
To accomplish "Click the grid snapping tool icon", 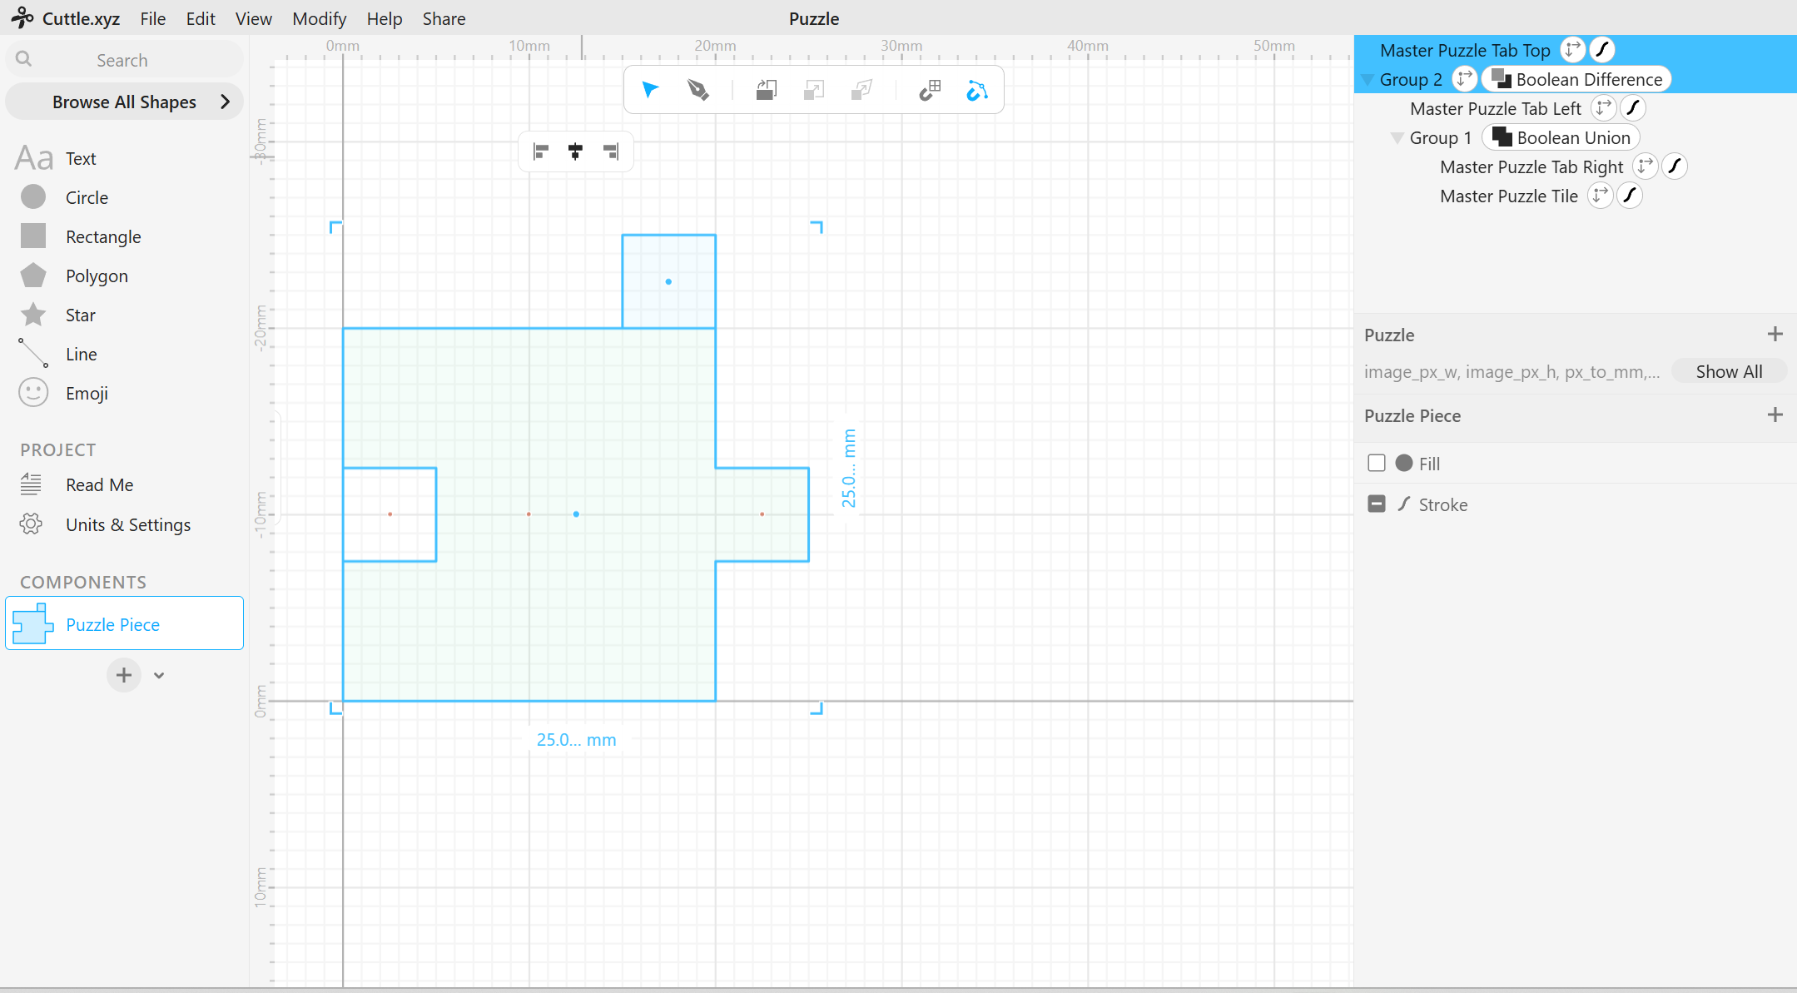I will click(930, 90).
